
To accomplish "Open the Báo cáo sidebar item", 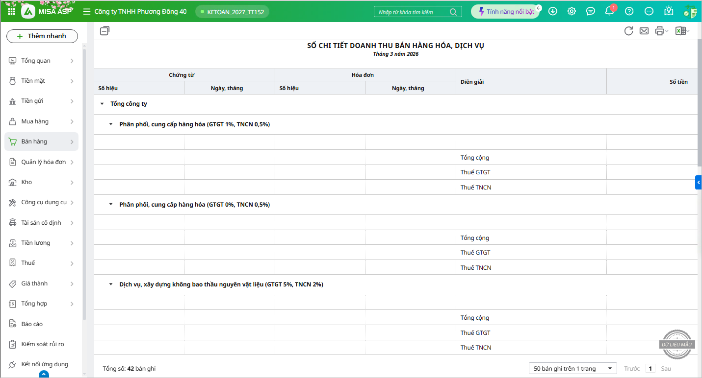I will pos(32,324).
